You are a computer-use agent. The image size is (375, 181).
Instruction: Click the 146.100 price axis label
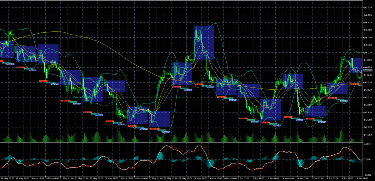(368, 30)
